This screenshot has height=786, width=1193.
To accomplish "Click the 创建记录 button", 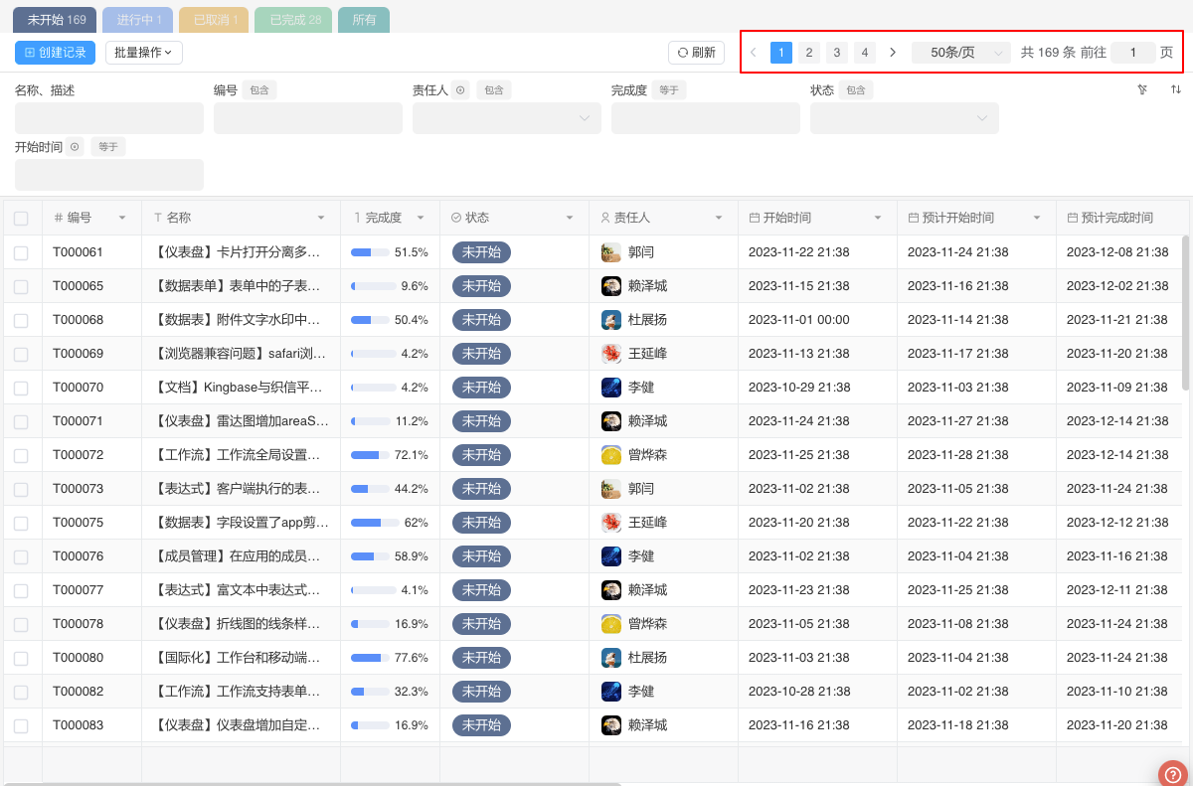I will click(x=56, y=53).
